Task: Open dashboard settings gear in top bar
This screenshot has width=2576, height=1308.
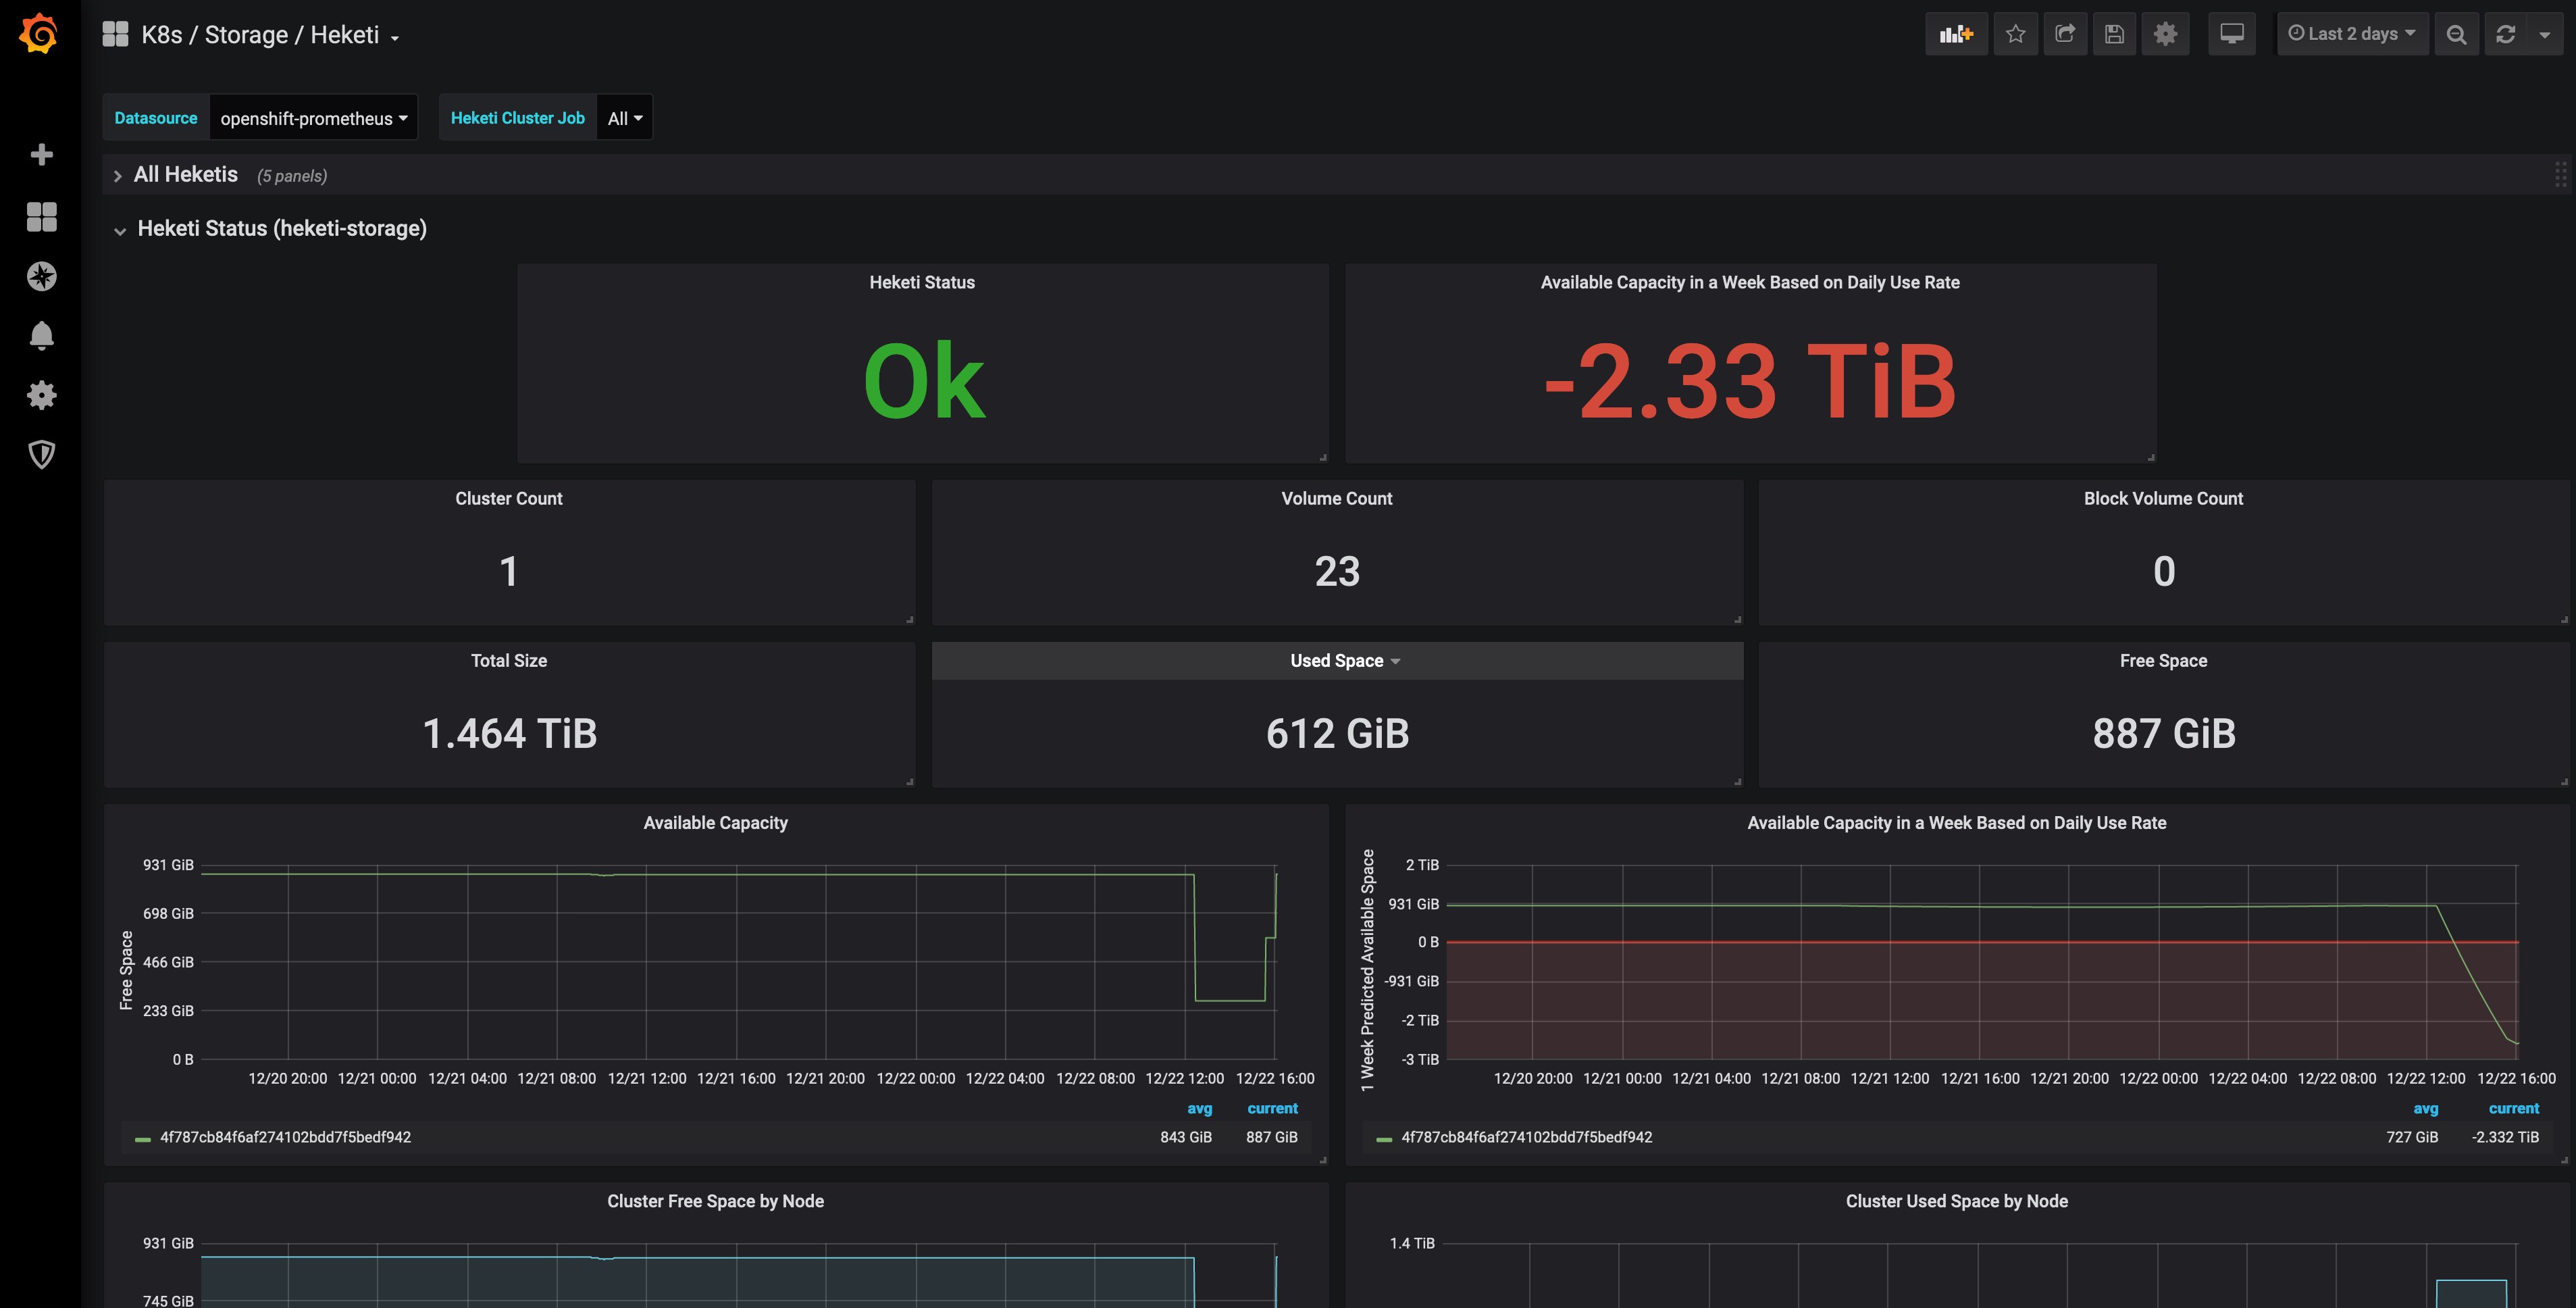Action: tap(2165, 34)
